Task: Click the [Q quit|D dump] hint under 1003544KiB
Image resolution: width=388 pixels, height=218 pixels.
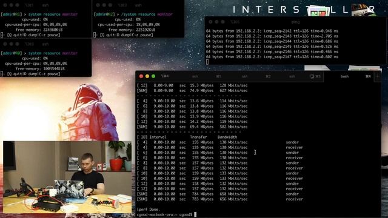Action: click(30, 74)
